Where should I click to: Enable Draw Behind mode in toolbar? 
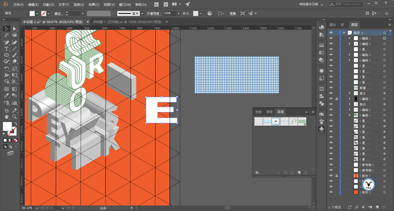click(x=11, y=146)
